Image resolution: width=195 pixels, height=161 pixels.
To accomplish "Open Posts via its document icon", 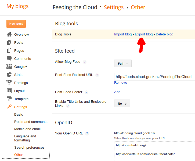I will tap(9, 42).
